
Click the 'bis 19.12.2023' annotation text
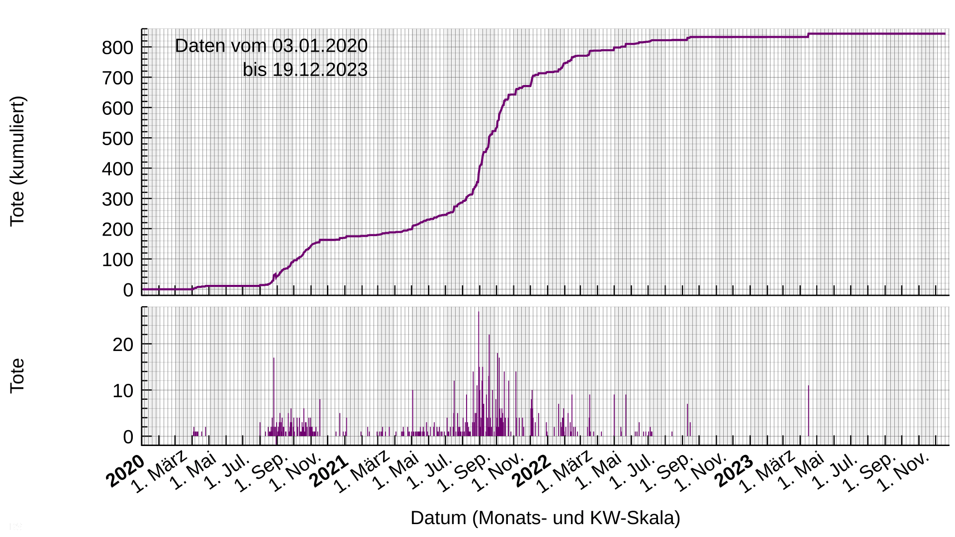pos(305,70)
